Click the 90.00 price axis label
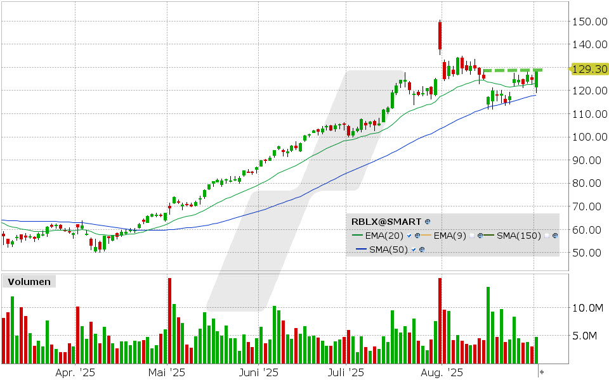The image size is (609, 380). coord(586,160)
